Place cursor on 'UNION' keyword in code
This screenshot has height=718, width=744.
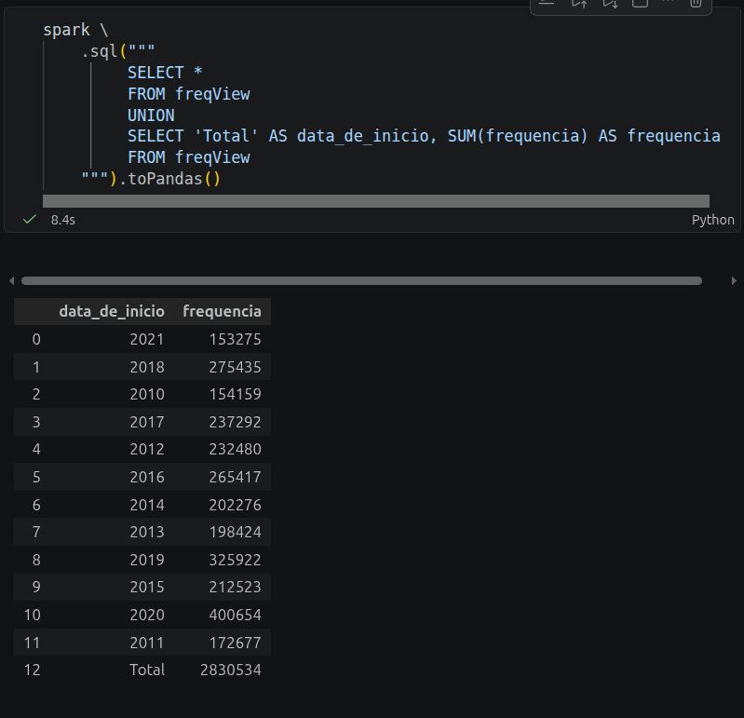pos(151,115)
